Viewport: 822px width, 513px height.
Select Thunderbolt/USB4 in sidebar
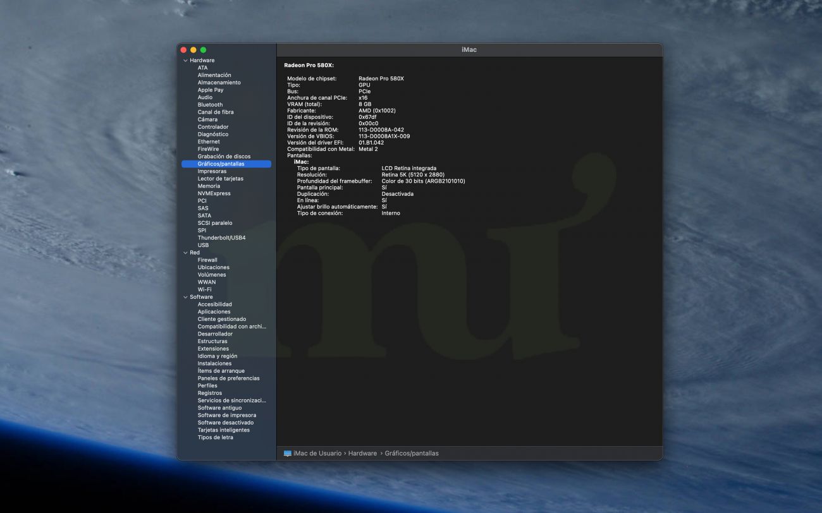221,238
